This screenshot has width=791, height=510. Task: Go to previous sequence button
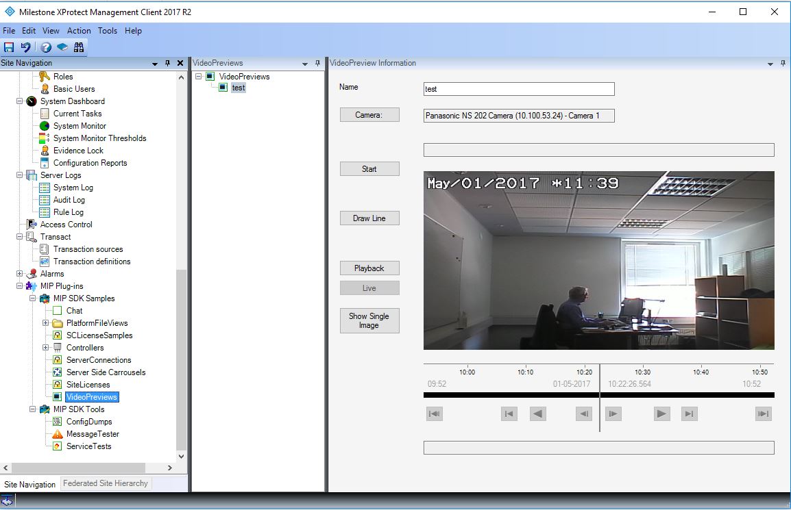[509, 414]
